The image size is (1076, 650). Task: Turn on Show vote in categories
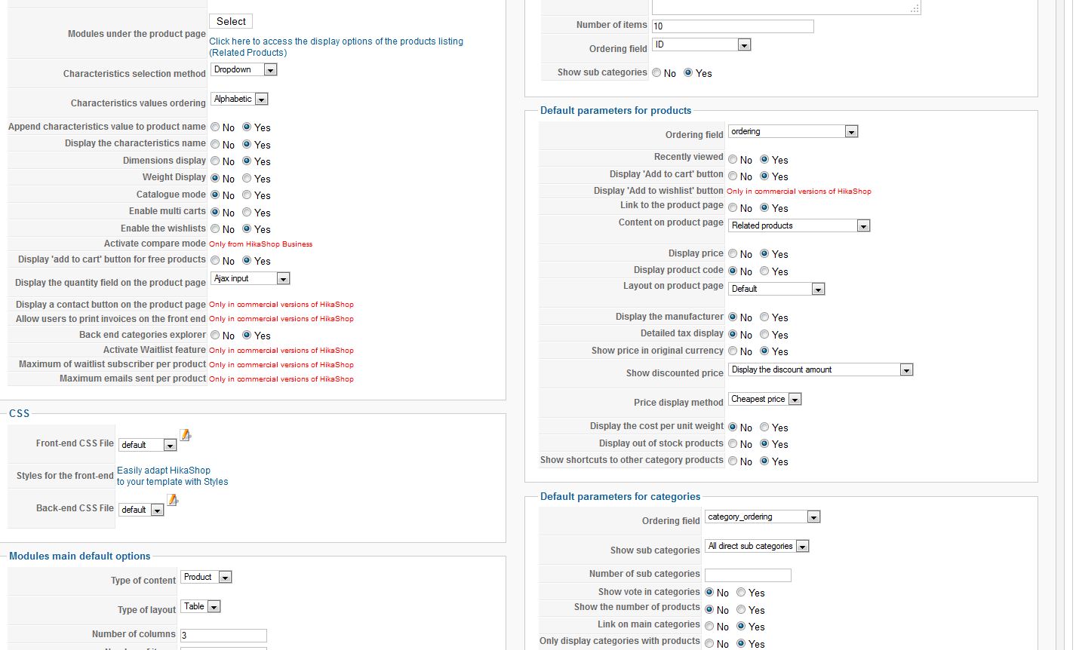741,593
